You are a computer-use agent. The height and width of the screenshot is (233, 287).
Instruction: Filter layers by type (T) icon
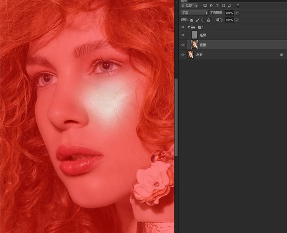pos(217,6)
